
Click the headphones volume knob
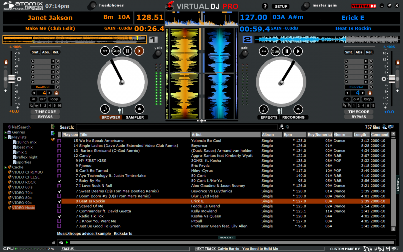(x=92, y=6)
